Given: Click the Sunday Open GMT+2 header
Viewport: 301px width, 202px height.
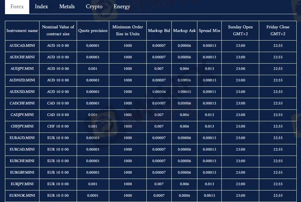Looking at the screenshot, I should tap(240, 31).
